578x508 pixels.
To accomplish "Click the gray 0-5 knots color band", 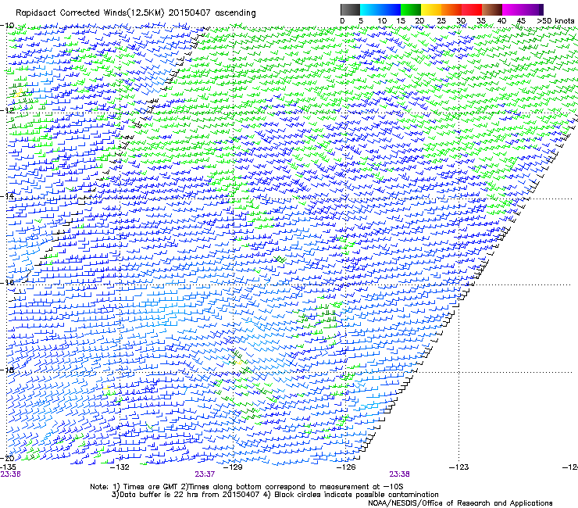I will (350, 9).
